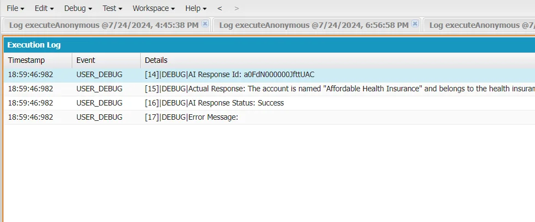Click the forward navigation arrow
Viewport: 535px width, 222px height.
(x=237, y=9)
